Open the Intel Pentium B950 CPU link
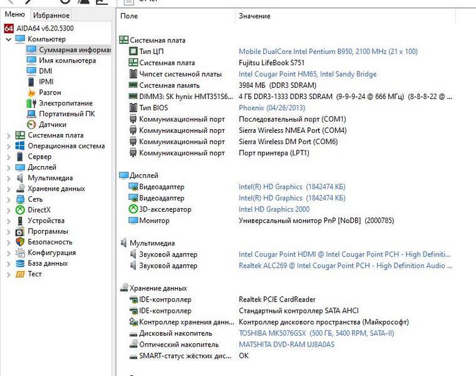This screenshot has width=476, height=376. coord(328,51)
